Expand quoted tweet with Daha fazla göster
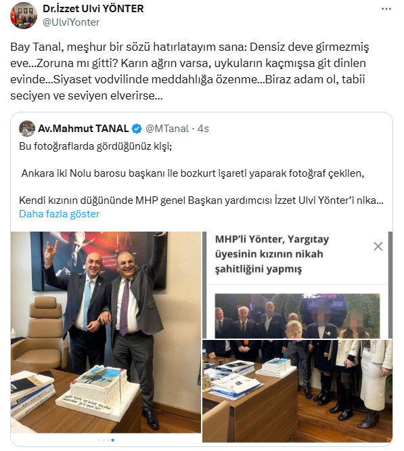 (59, 214)
